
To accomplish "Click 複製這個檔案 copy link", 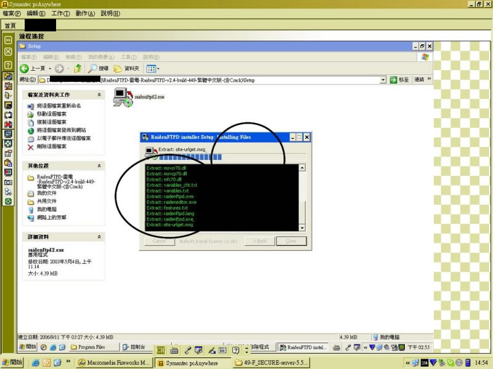I will pos(52,122).
